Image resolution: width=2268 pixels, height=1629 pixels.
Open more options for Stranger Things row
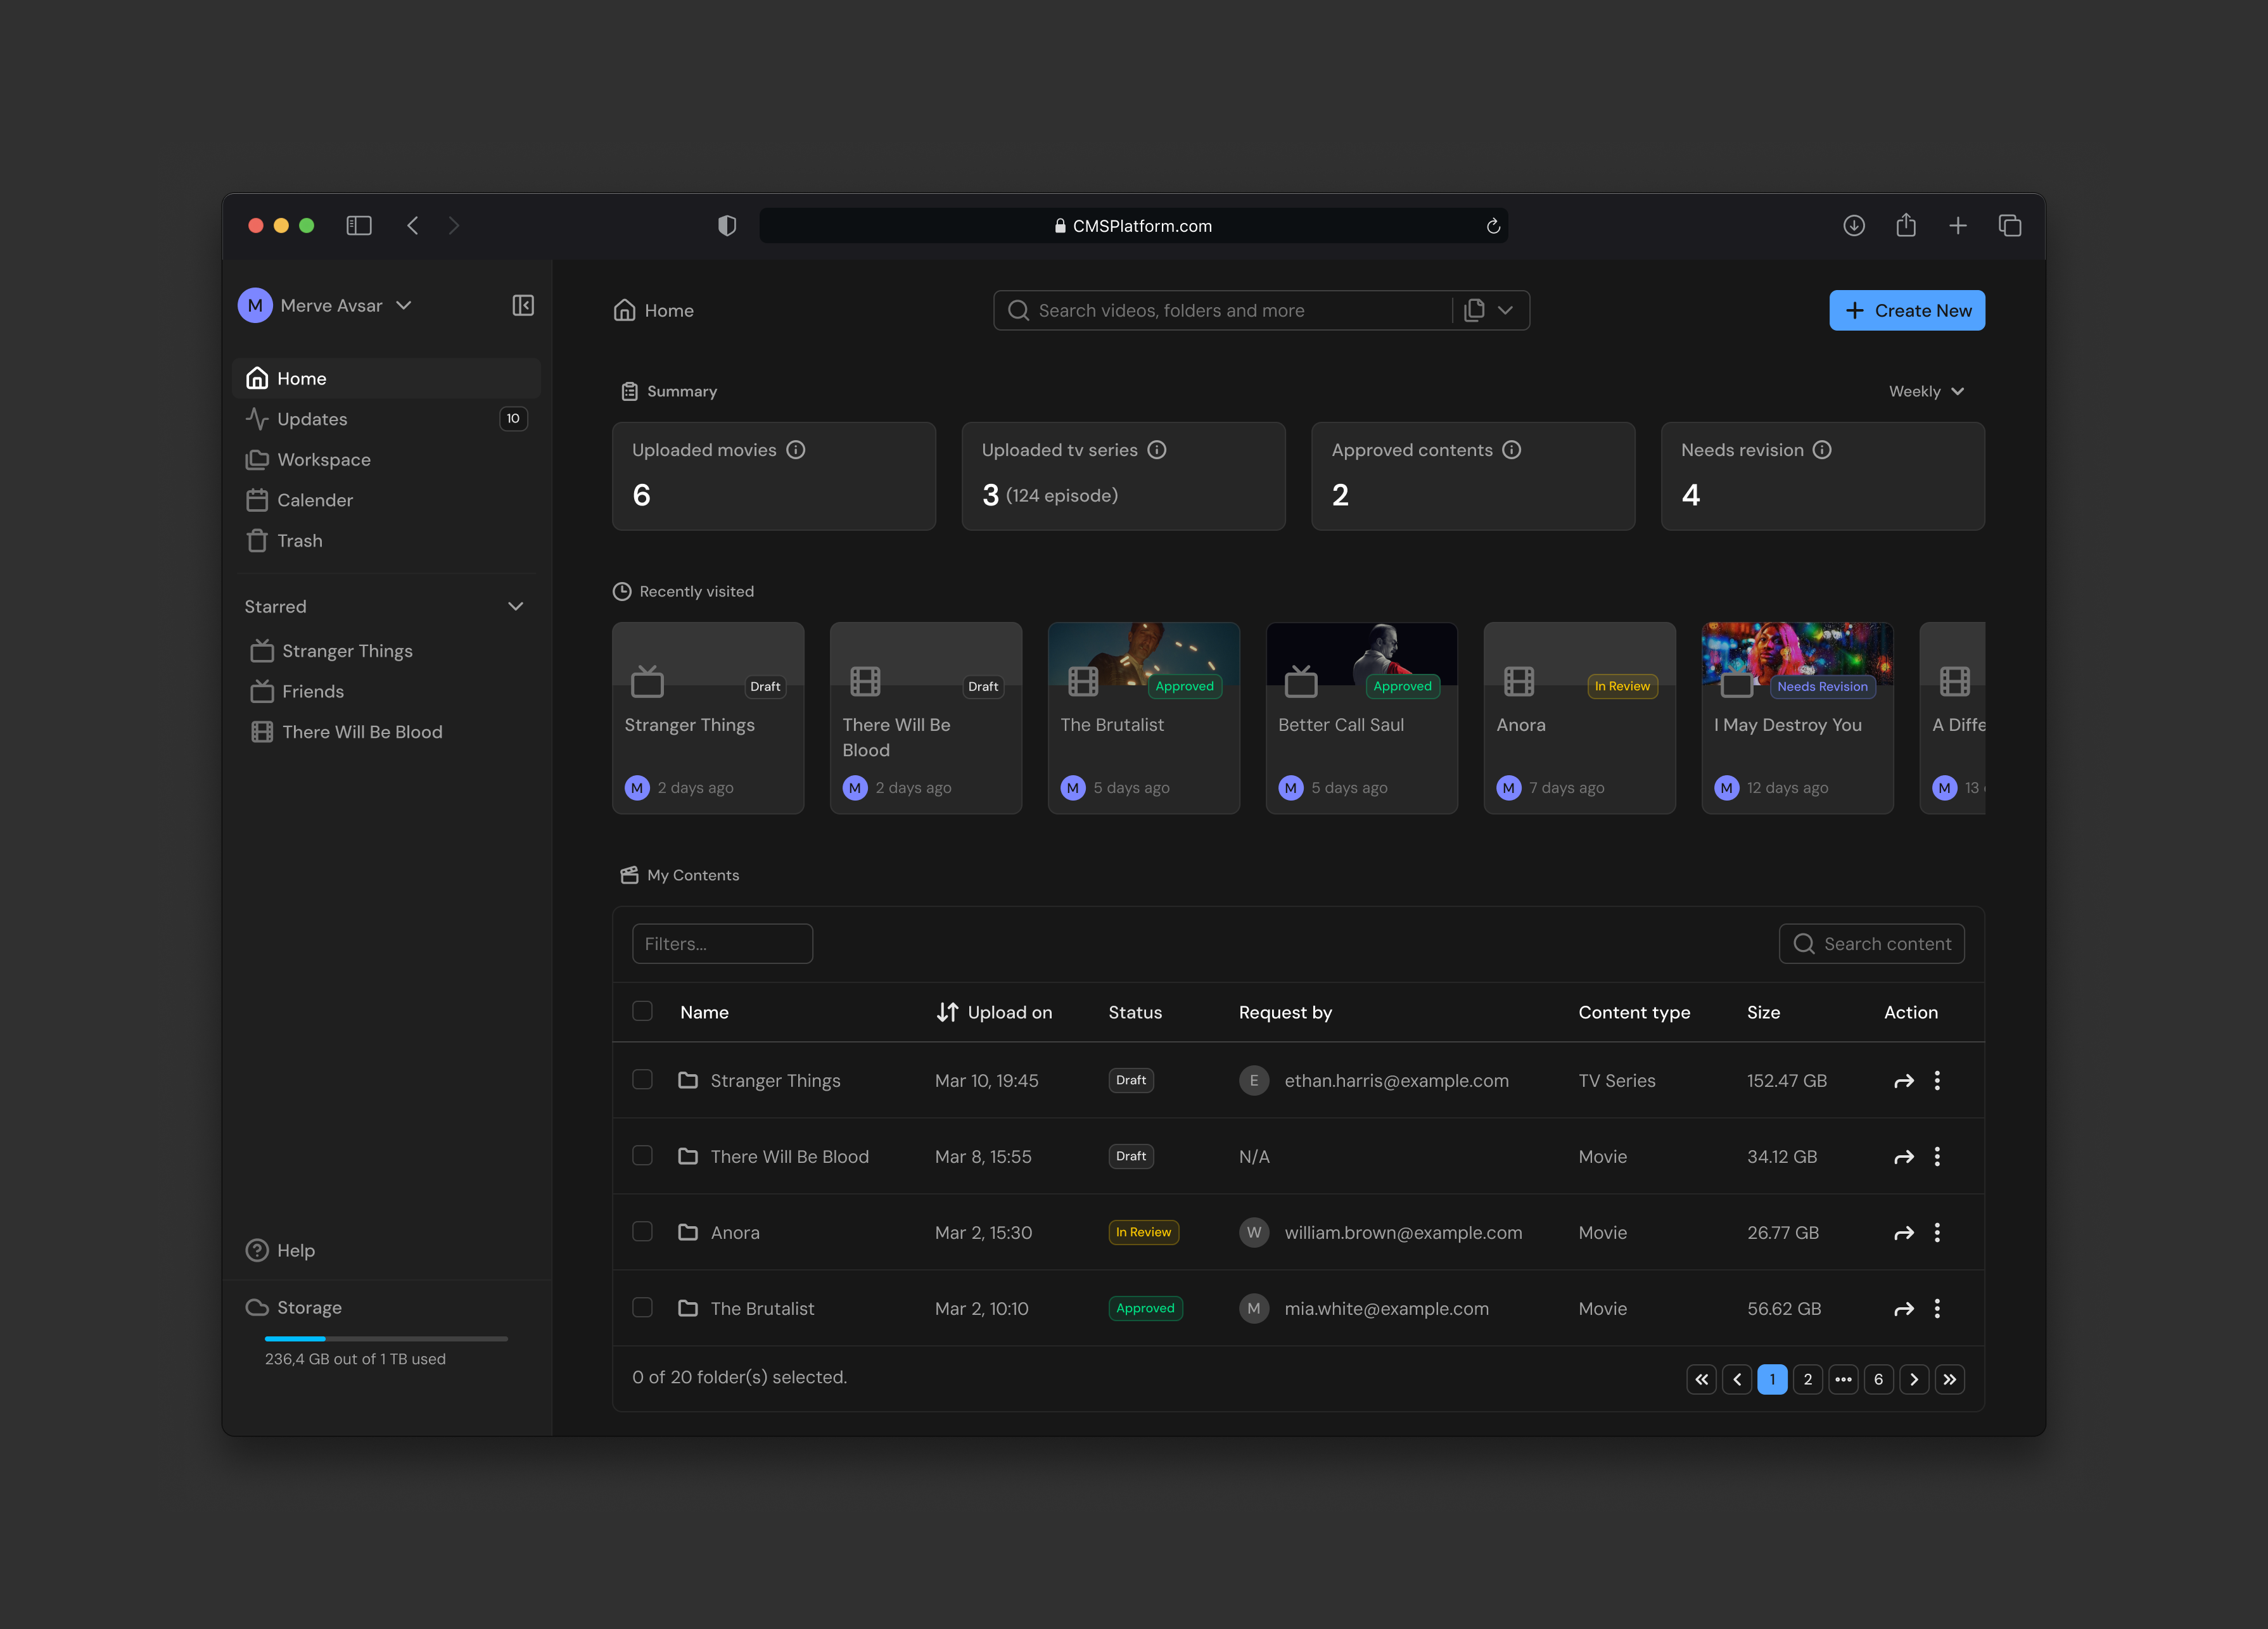1937,1081
